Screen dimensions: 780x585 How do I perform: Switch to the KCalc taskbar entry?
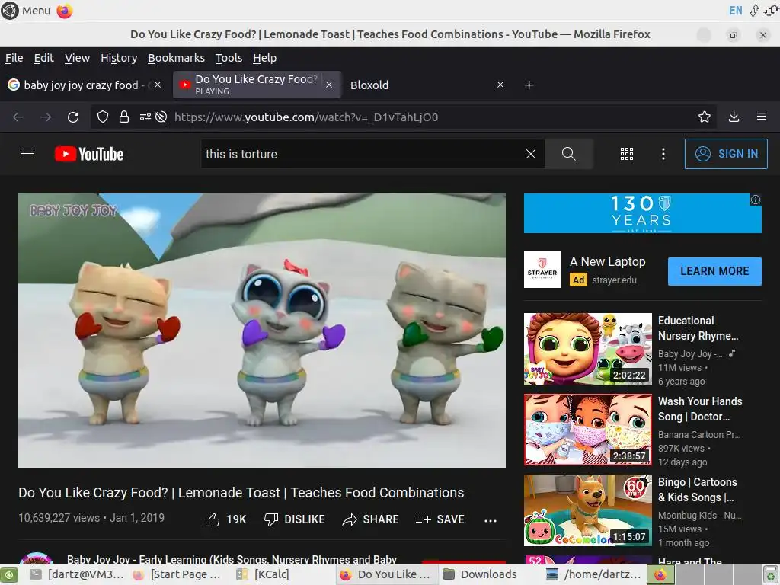[263, 574]
